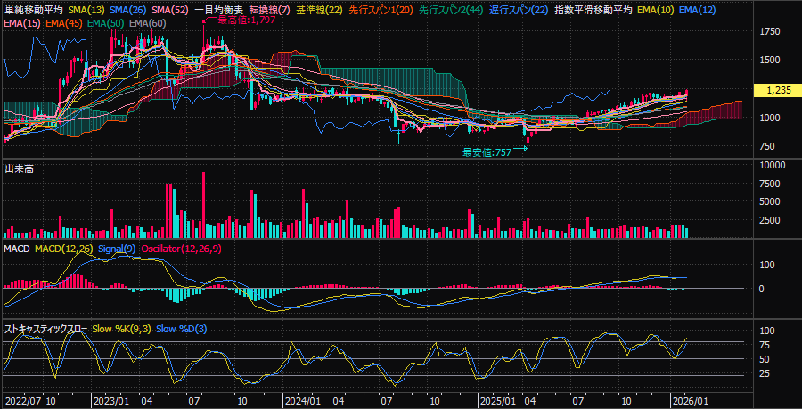Viewport: 802px width, 409px height.
Task: Select the EMA(60) legend entry
Action: point(147,22)
